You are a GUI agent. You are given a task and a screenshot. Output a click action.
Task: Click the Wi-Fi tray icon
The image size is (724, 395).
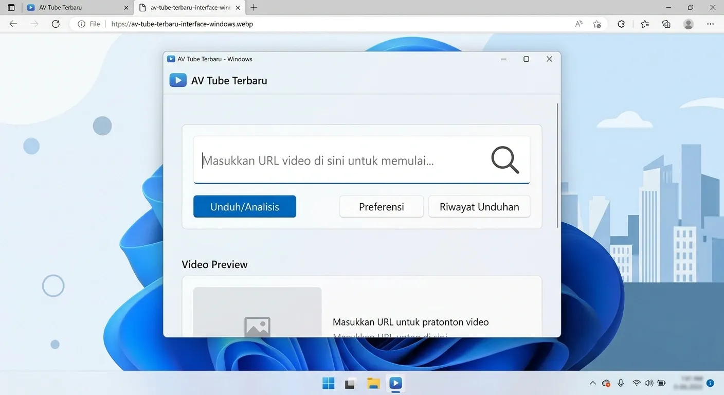[637, 383]
